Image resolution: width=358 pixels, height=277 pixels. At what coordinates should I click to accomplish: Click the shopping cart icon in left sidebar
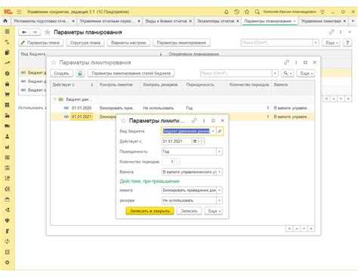coord(8,94)
